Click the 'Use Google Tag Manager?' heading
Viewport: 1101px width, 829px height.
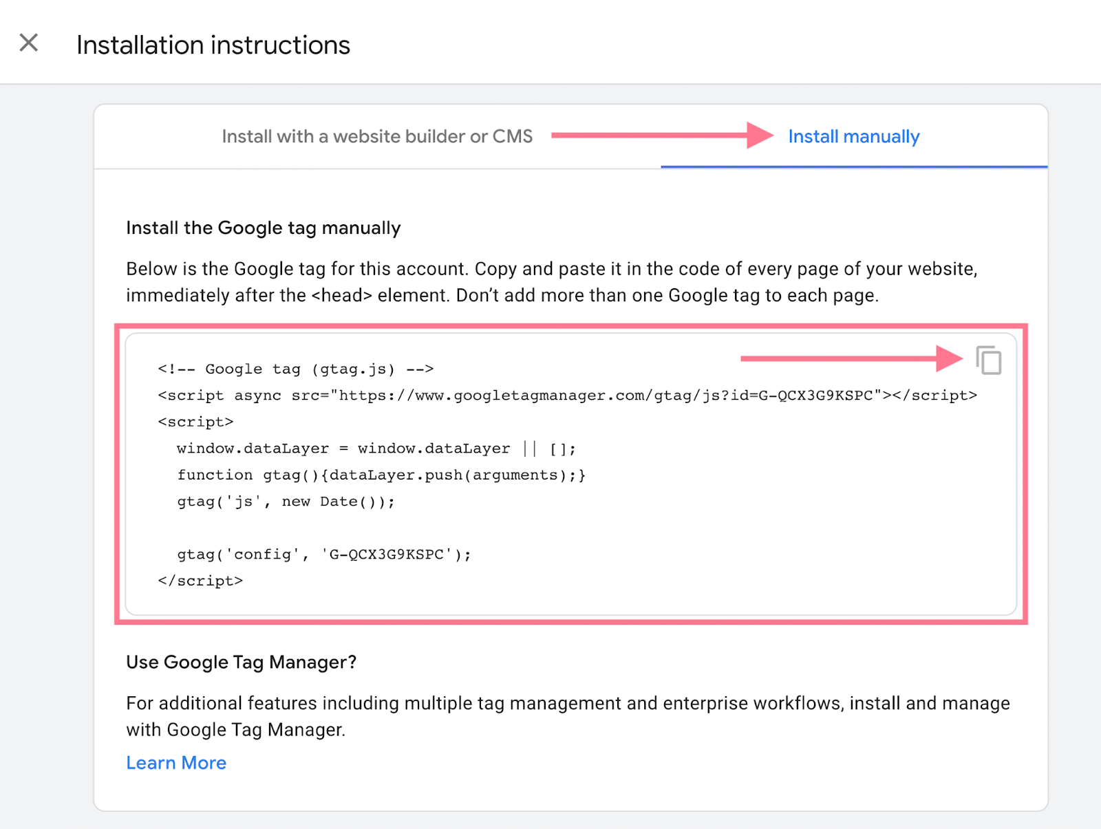click(x=242, y=662)
